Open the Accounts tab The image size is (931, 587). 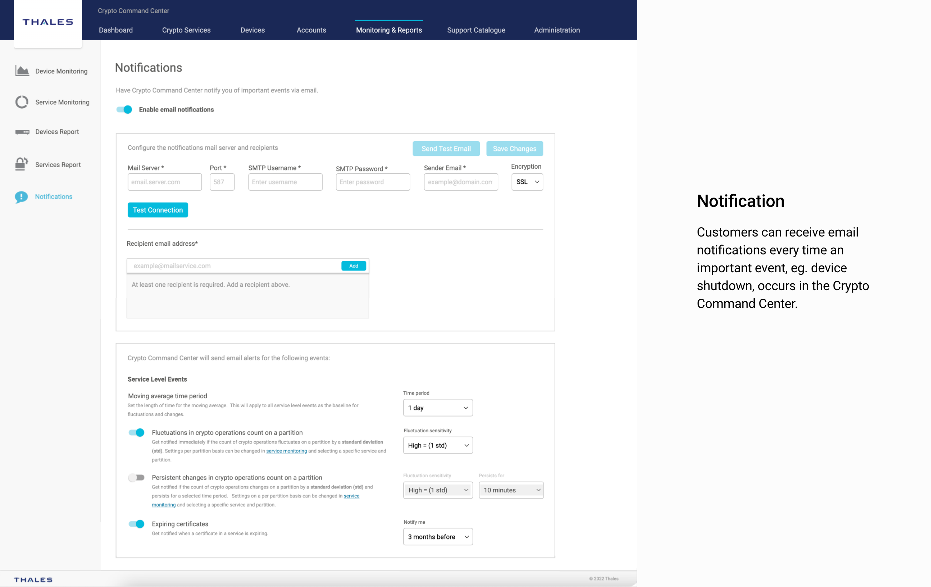click(x=311, y=30)
